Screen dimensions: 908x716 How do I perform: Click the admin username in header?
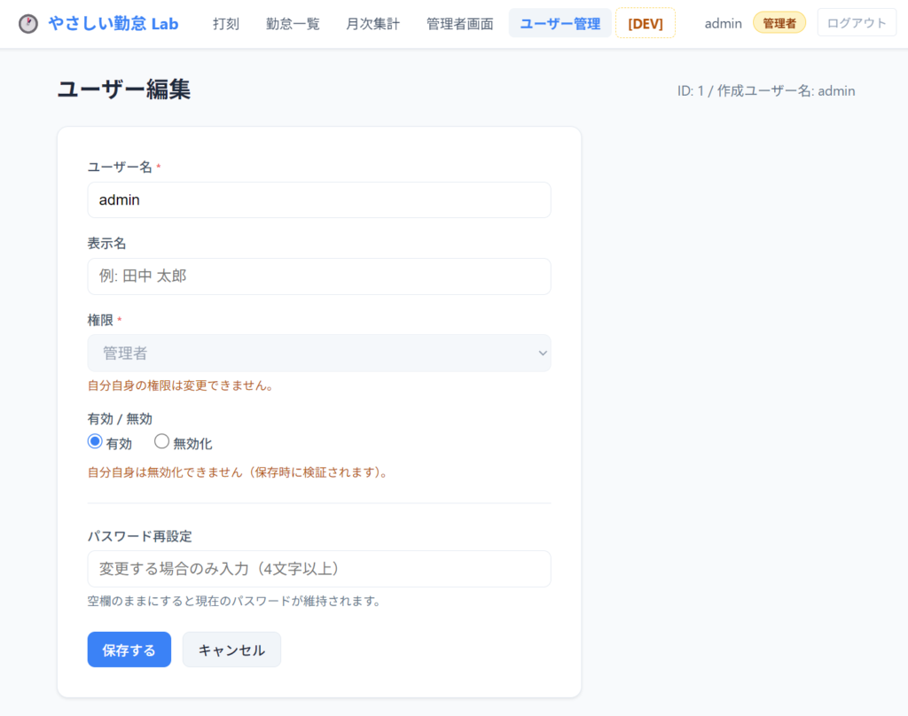coord(723,24)
